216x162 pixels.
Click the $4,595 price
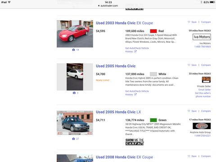click(100, 31)
